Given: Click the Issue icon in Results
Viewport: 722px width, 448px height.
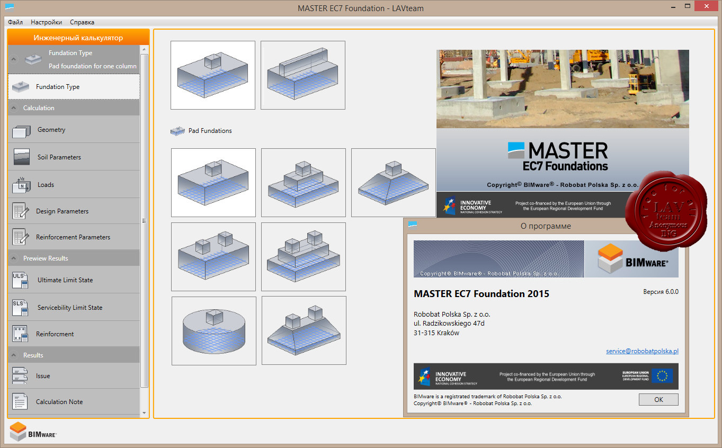Looking at the screenshot, I should click(x=20, y=376).
